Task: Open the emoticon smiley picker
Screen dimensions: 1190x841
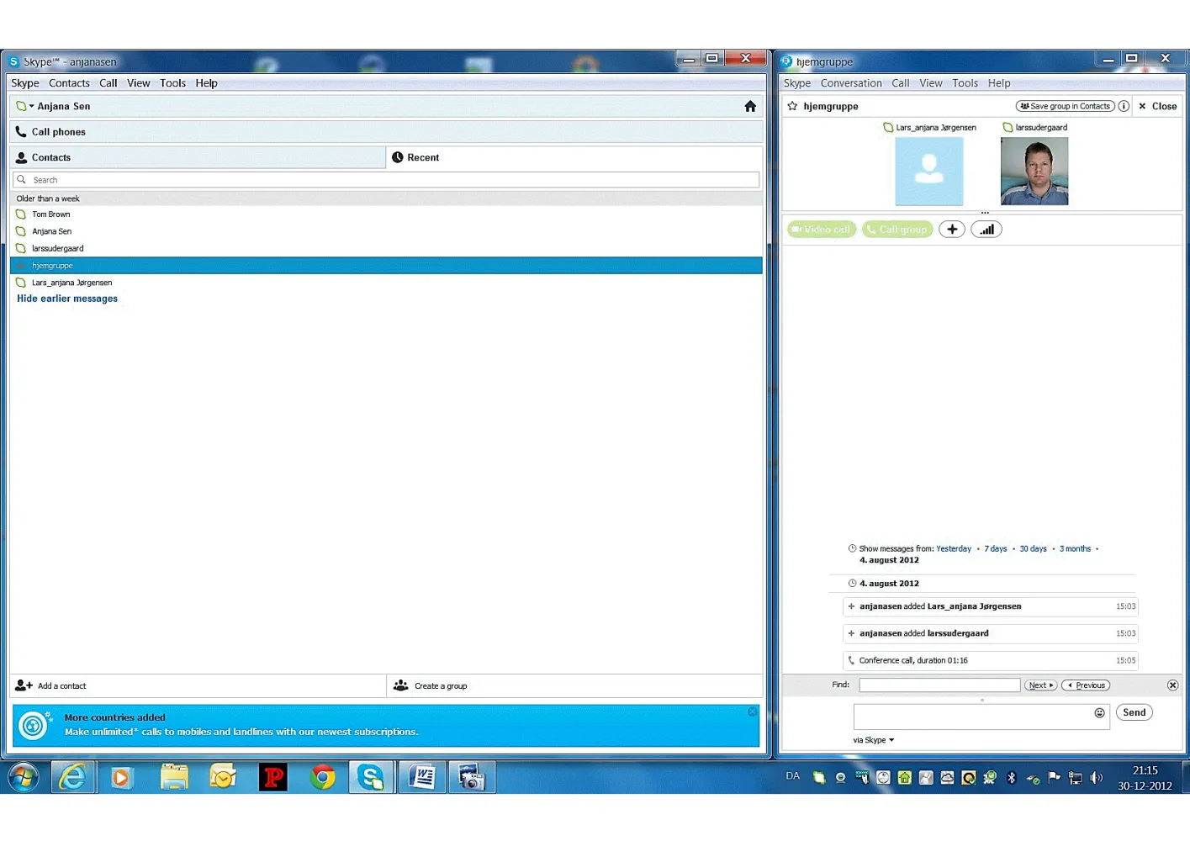Action: point(1099,713)
